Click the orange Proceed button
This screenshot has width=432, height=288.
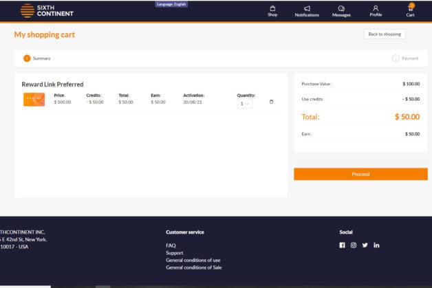coord(360,174)
